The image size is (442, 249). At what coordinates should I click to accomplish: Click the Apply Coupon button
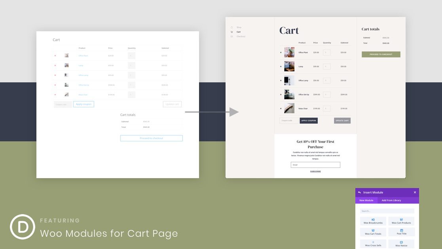(309, 120)
